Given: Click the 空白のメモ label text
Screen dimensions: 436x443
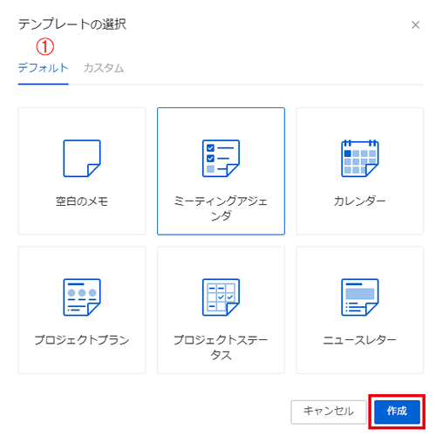Looking at the screenshot, I should [x=82, y=201].
